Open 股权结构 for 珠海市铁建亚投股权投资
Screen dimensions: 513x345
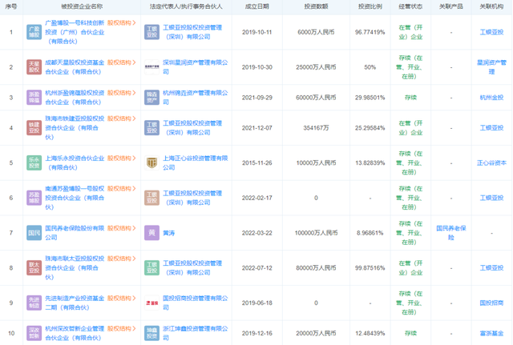121,118
